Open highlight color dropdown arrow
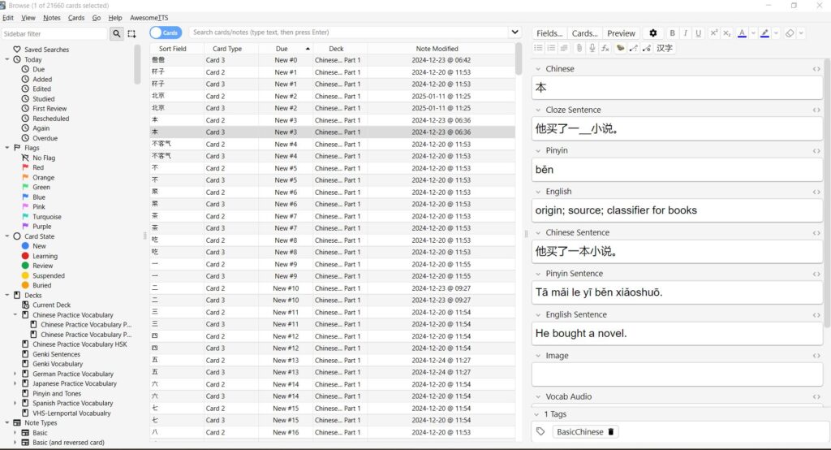Screen dimensions: 831x450 pos(776,33)
